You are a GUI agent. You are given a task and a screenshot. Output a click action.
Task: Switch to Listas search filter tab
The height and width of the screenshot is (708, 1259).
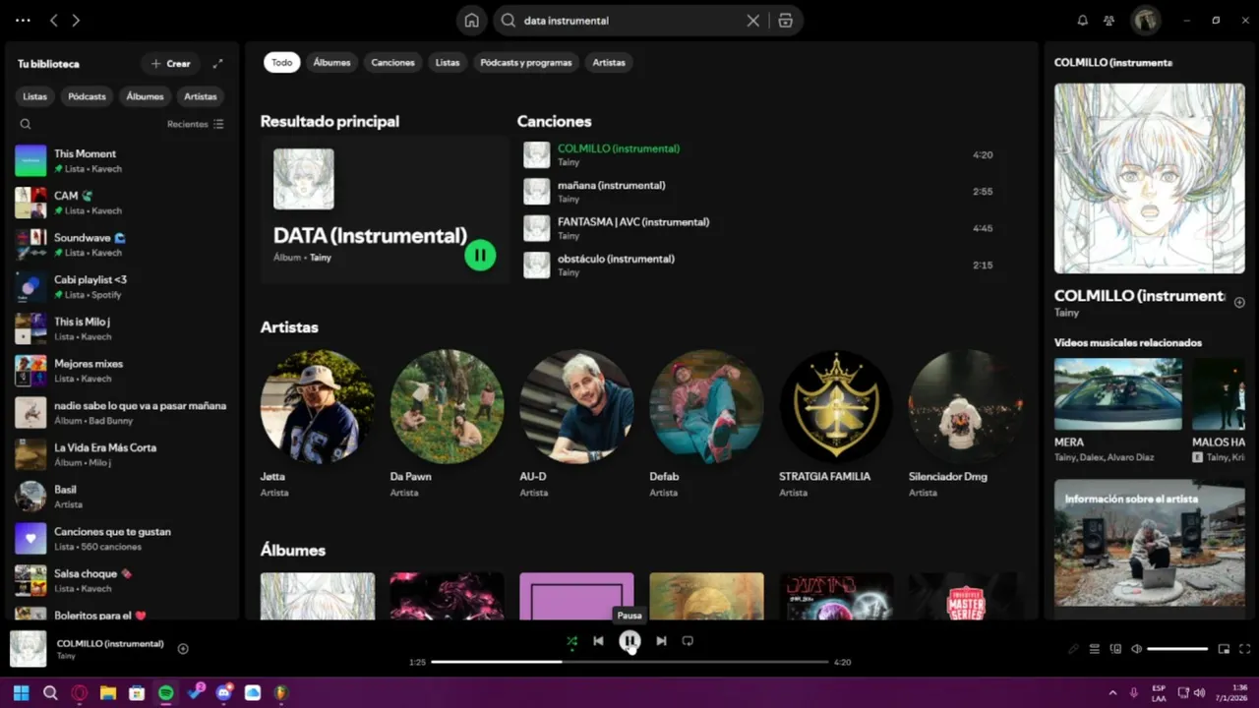pos(448,62)
